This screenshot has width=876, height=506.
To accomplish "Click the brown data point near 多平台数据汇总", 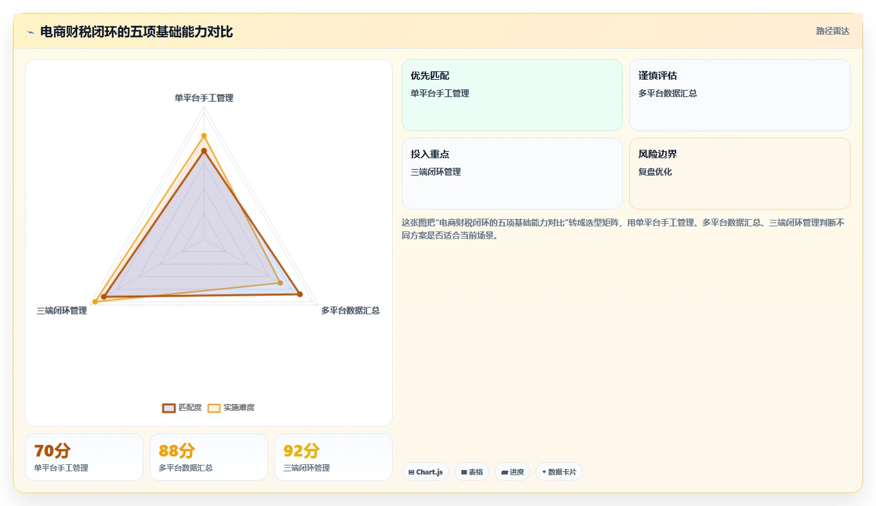I will tap(299, 294).
